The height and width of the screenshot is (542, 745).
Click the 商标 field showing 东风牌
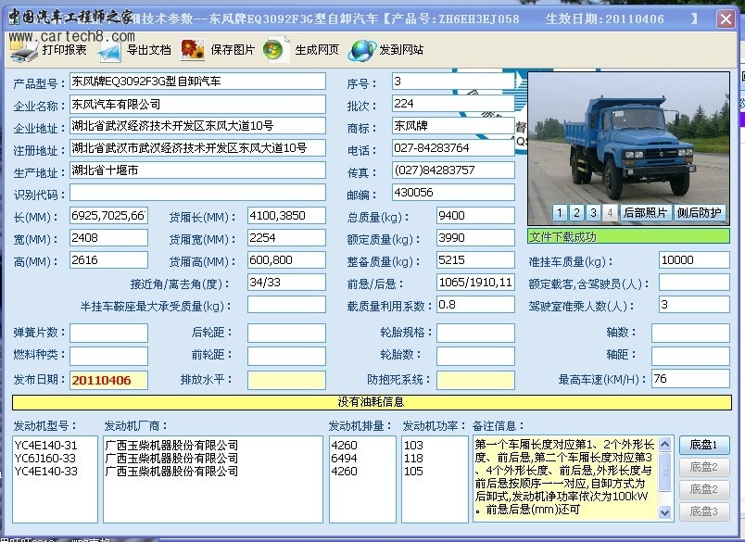click(453, 126)
